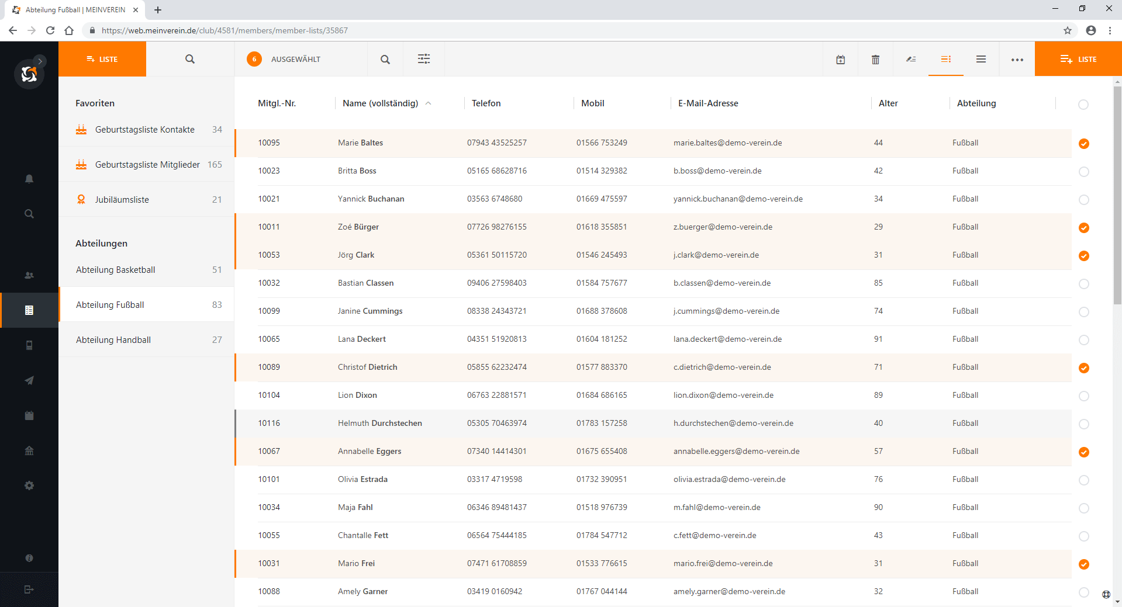Sort by E-Mail-Adresse column header
The height and width of the screenshot is (607, 1122).
[708, 103]
